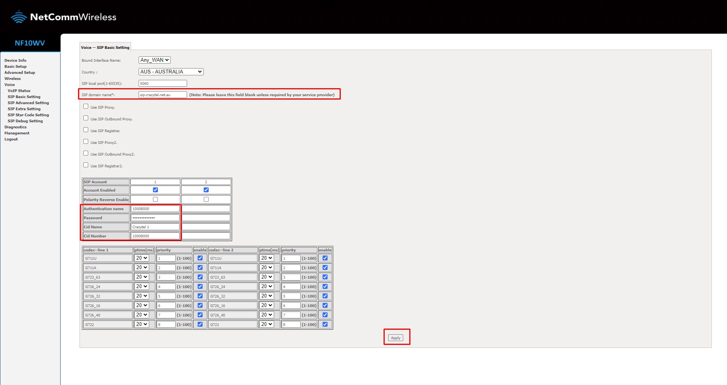Screen dimensions: 727x385
Task: Click Cid Name field for account 2
Action: (x=206, y=227)
